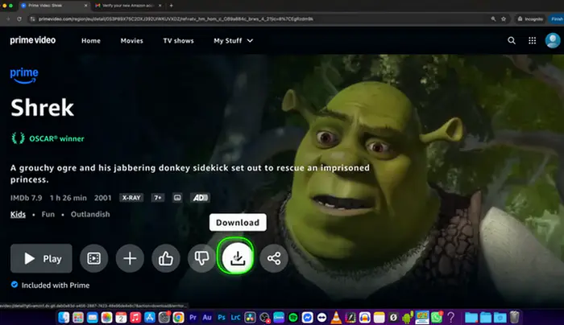Open Messenger from the dock
564x325 pixels.
pos(307,318)
